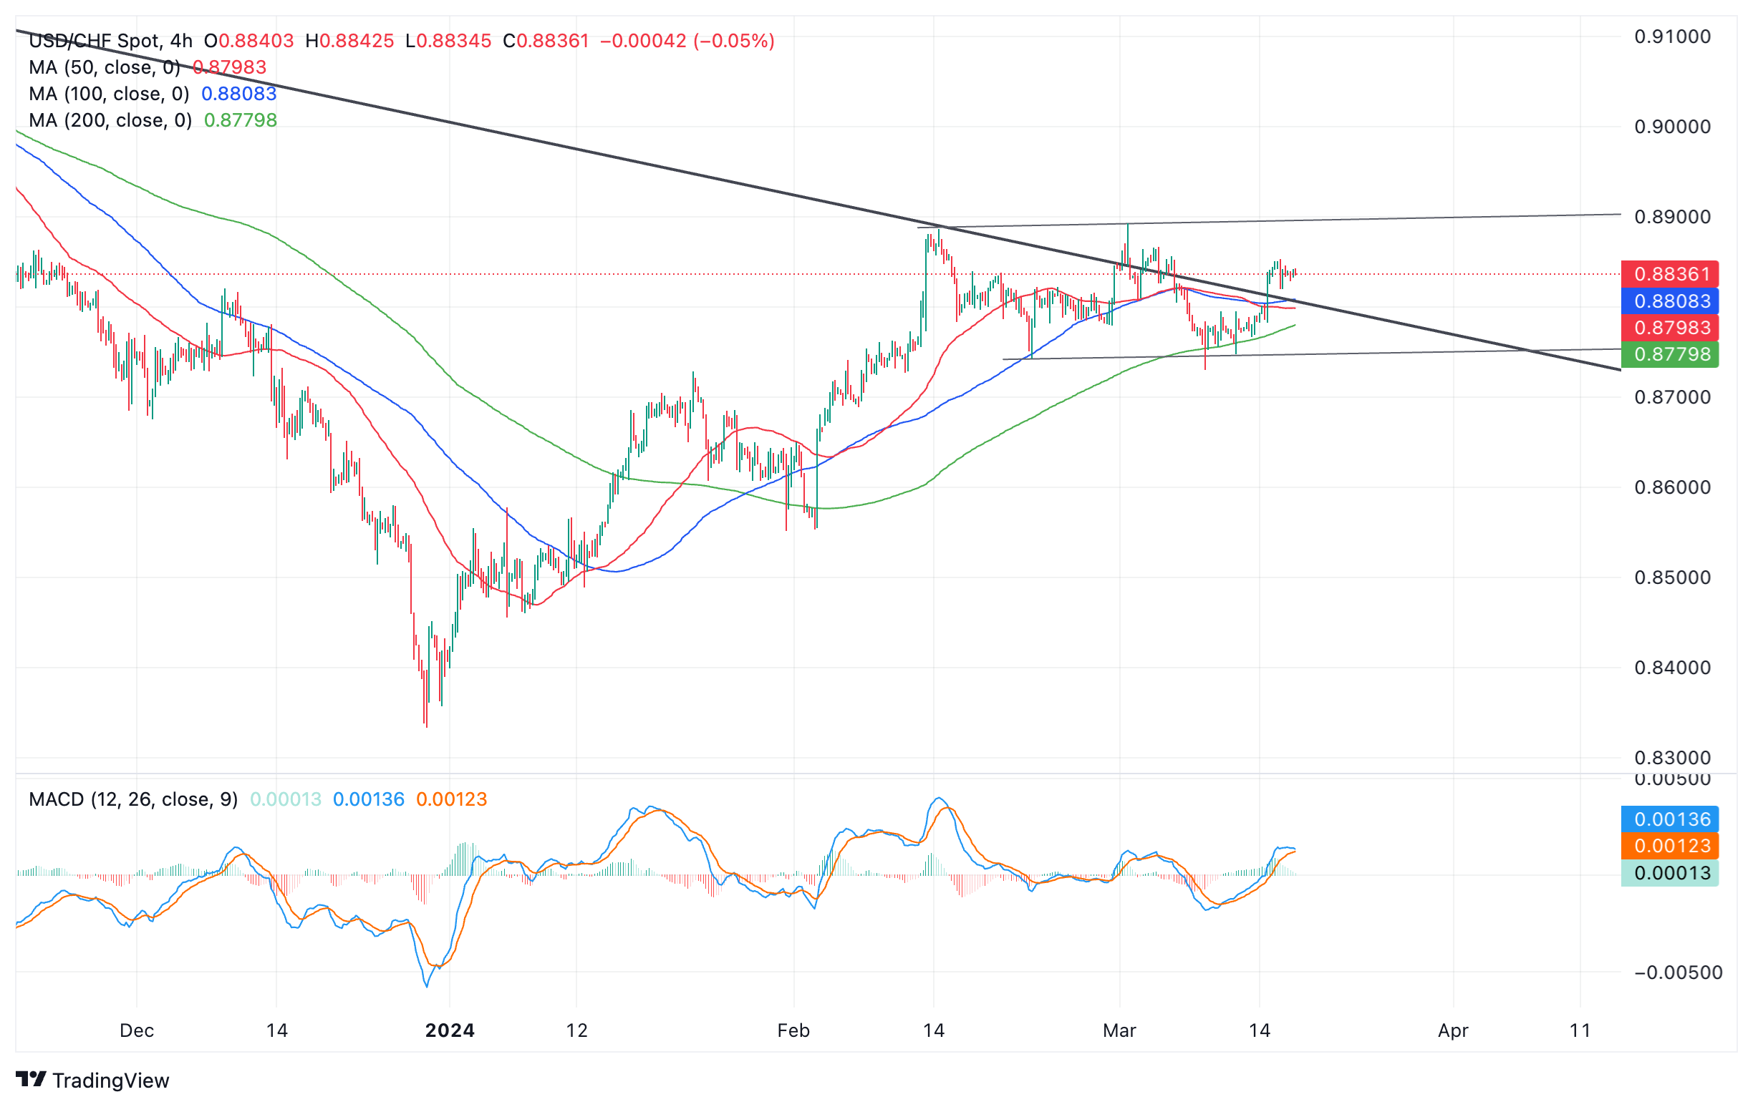
Task: Click the −0.00500 MACD axis label
Action: pyautogui.click(x=1677, y=972)
